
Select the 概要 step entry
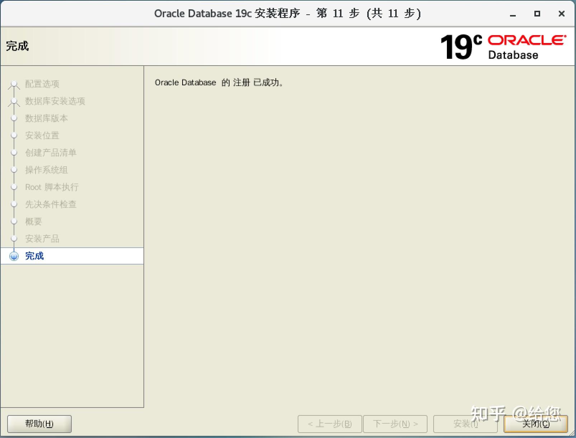(x=33, y=221)
